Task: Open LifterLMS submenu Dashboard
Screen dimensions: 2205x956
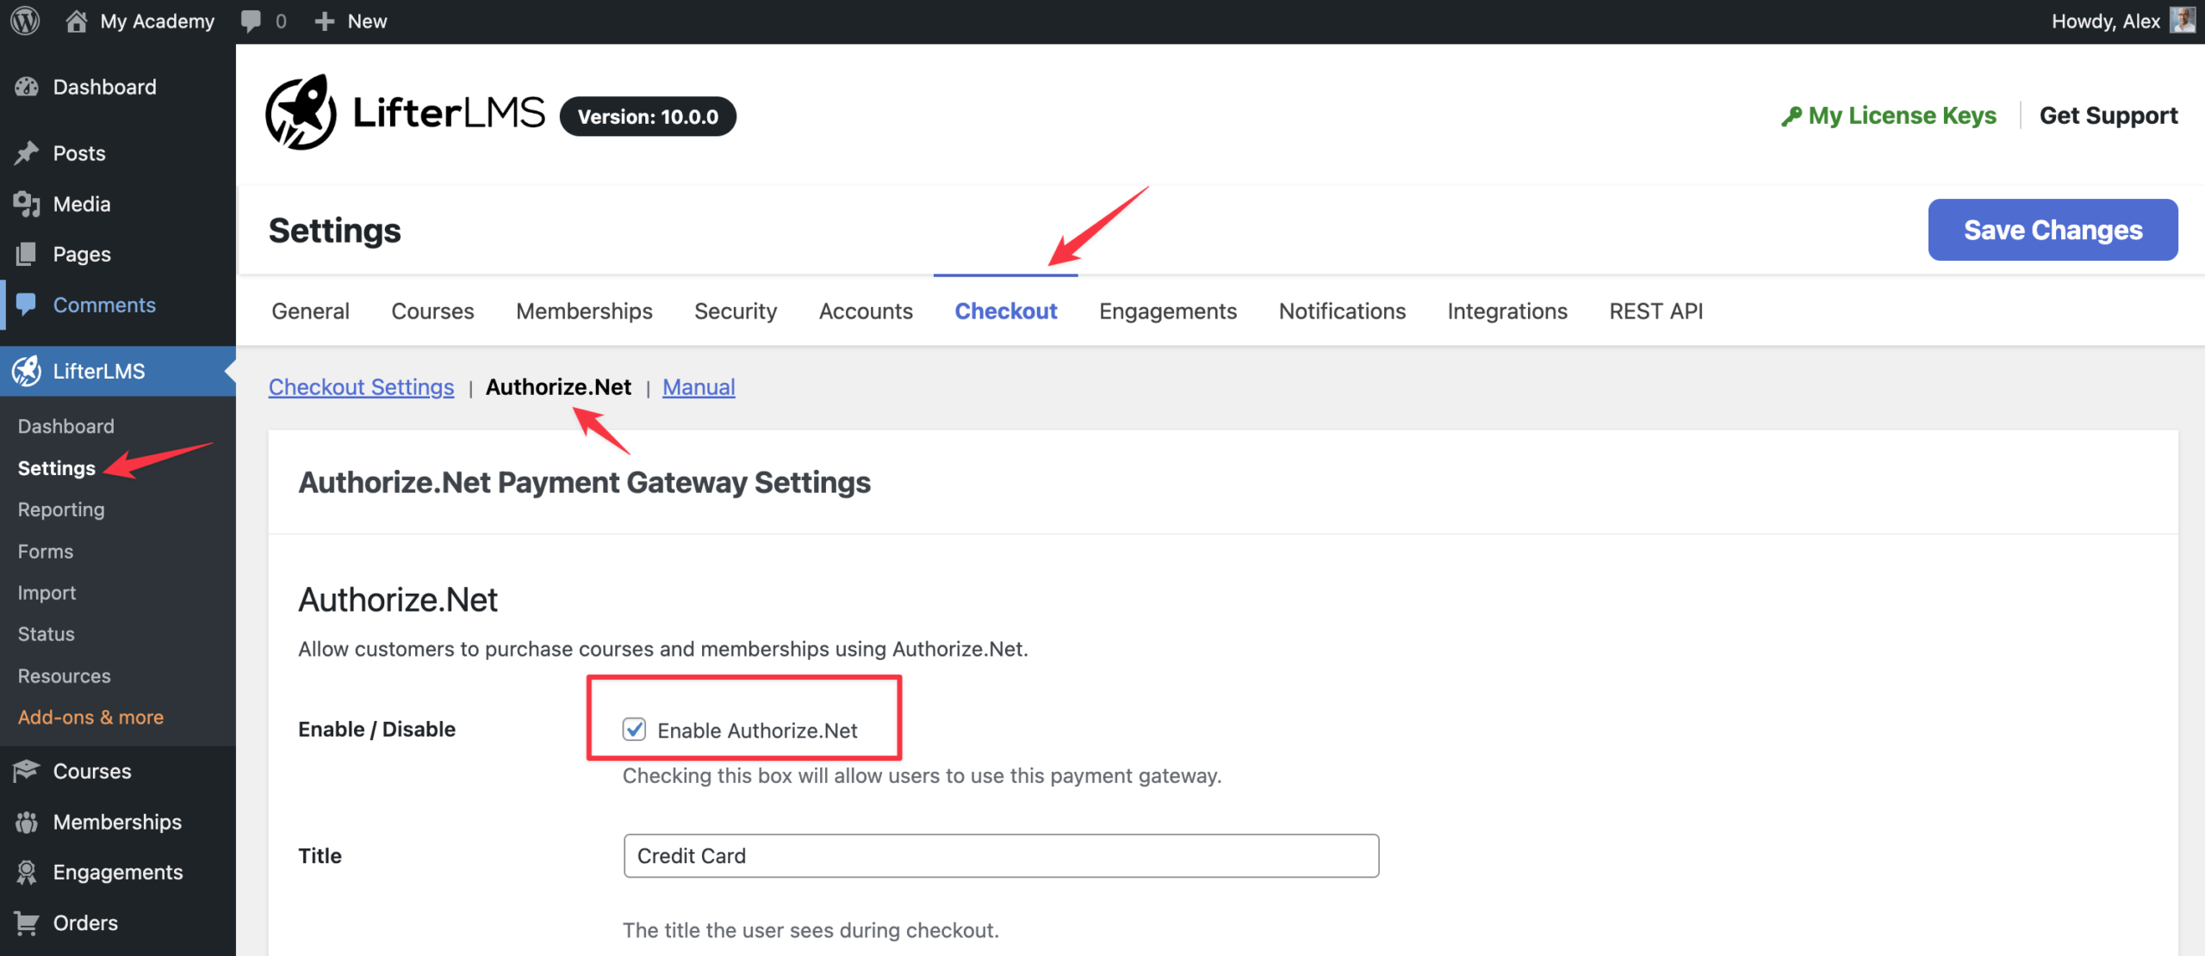Action: coord(66,426)
